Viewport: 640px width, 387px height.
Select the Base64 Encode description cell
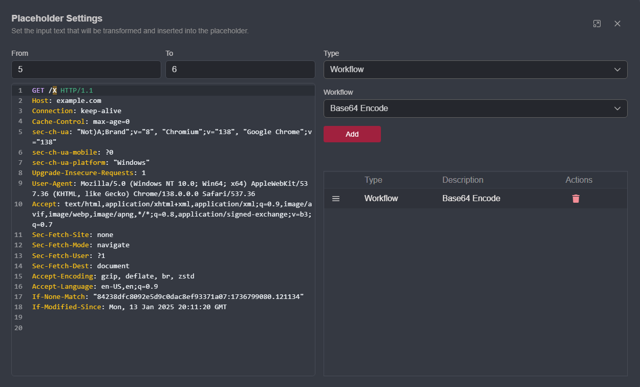(x=471, y=199)
